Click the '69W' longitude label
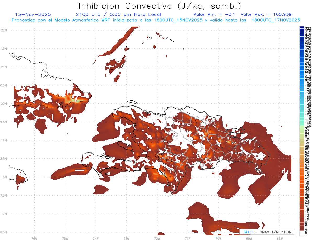This screenshot has height=242, width=314. (x=249, y=238)
